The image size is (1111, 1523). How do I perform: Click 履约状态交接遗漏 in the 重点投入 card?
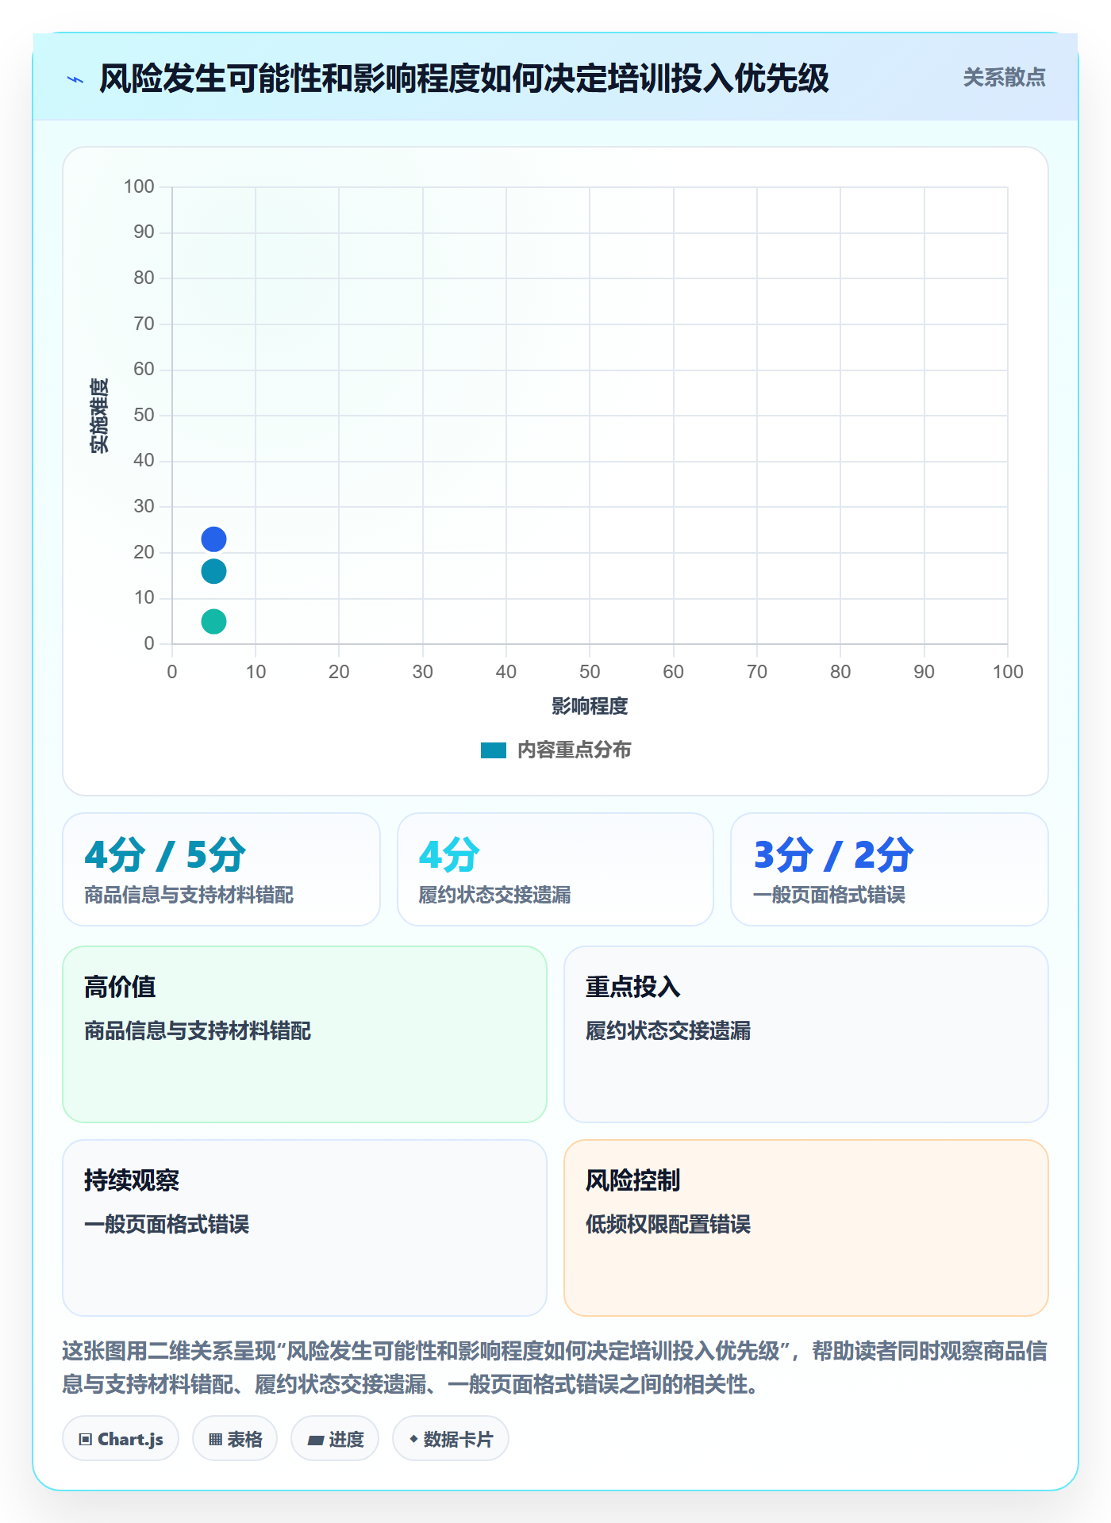pos(668,1031)
